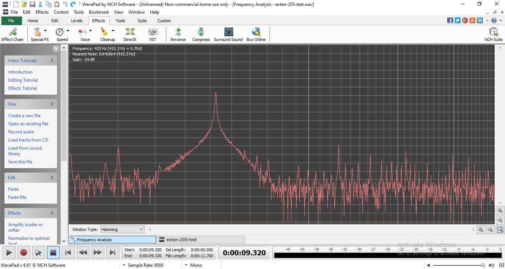Click the Record audio link
The height and width of the screenshot is (269, 505).
pos(21,132)
